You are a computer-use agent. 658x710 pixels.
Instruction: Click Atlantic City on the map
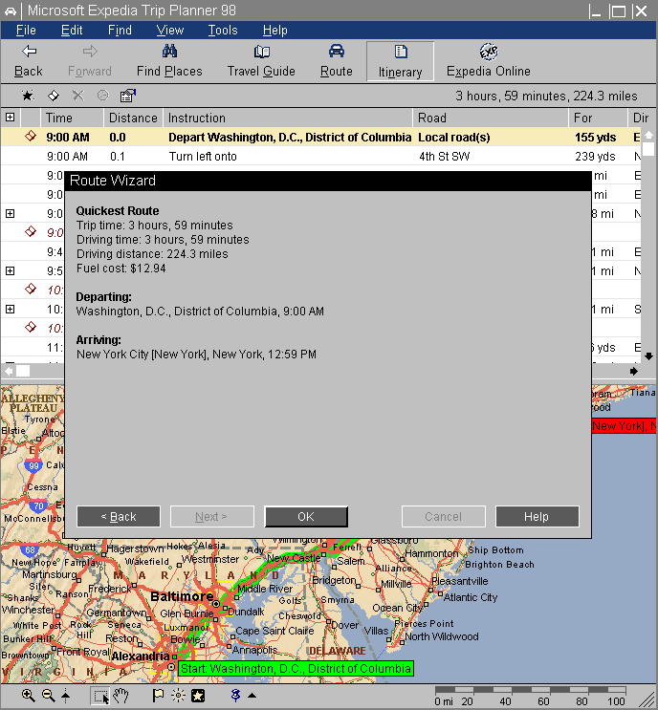point(471,597)
